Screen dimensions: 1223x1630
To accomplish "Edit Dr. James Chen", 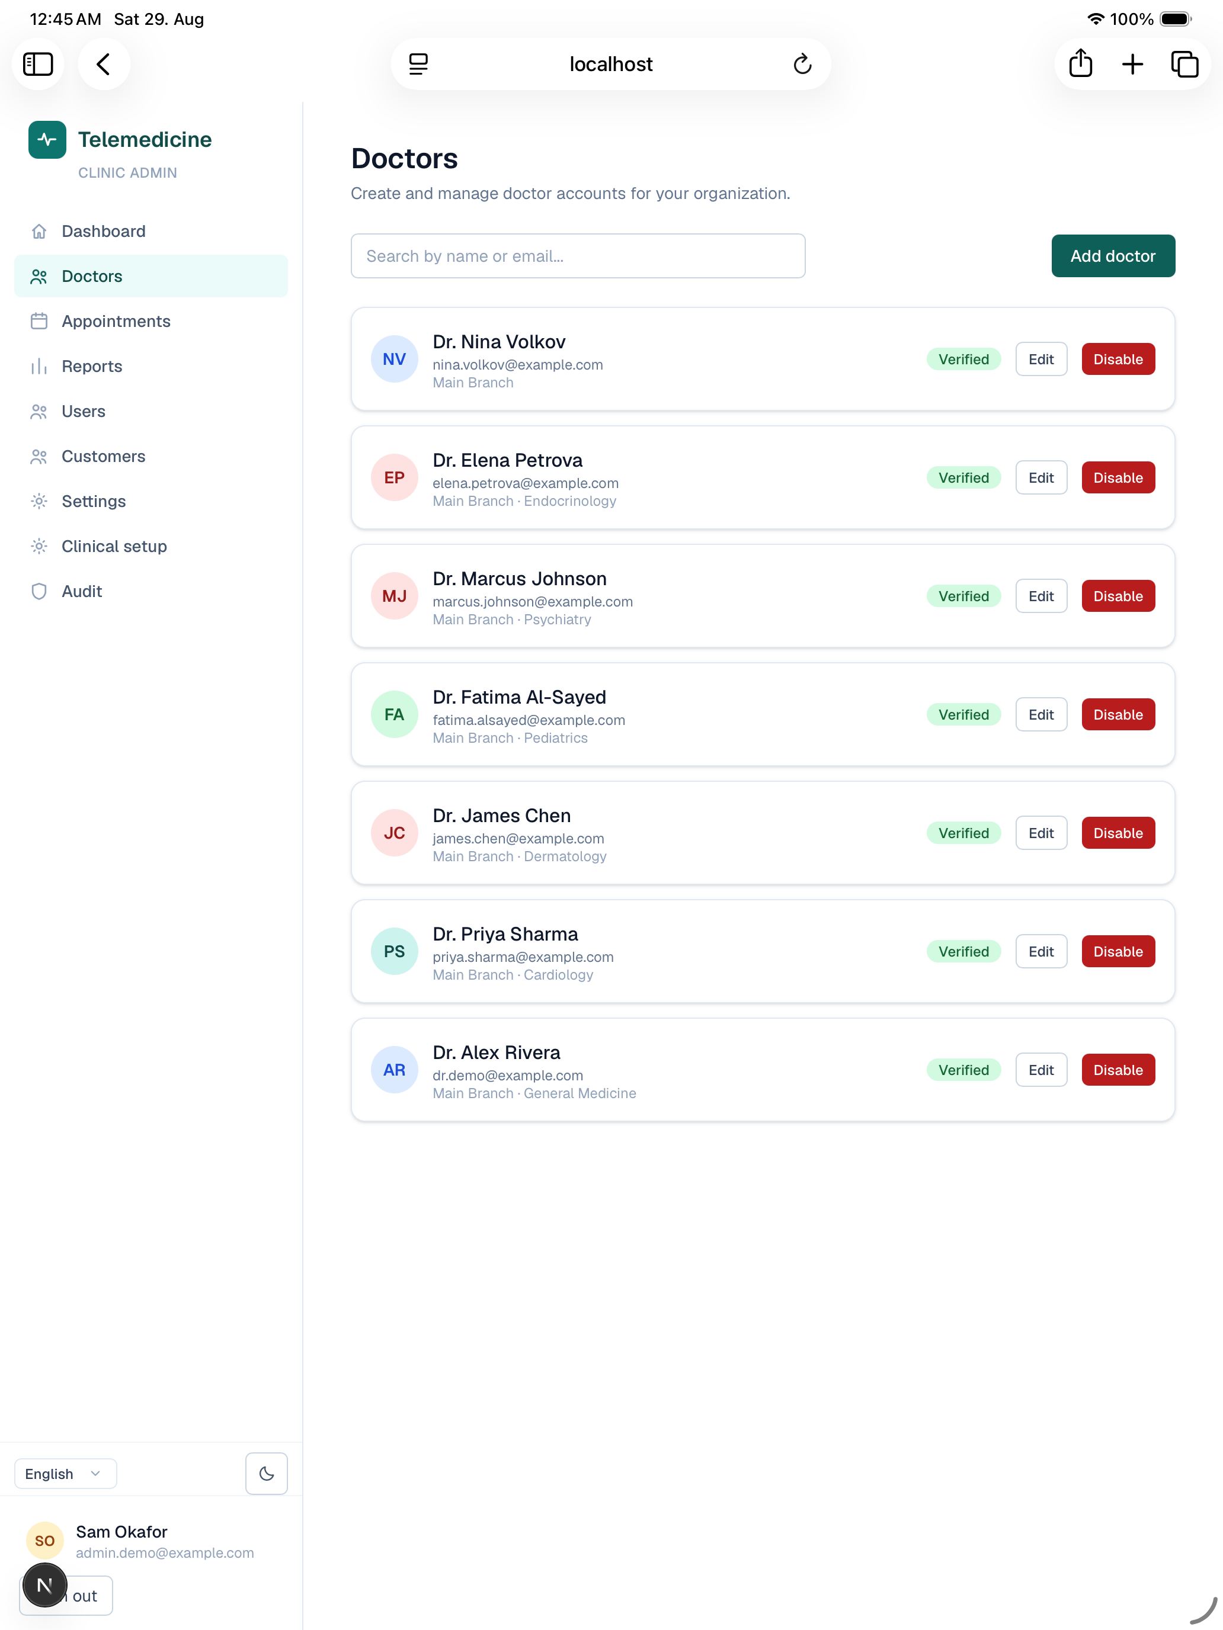I will pos(1041,833).
